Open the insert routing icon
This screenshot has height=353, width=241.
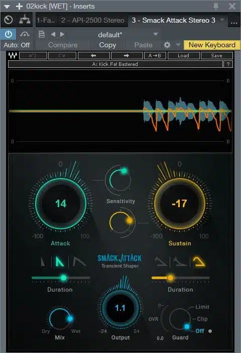[25, 20]
